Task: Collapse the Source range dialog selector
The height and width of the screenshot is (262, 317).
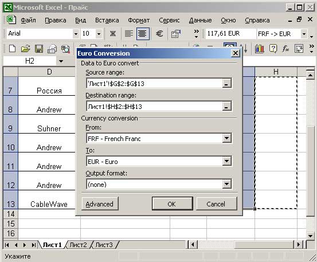Action: pos(226,83)
